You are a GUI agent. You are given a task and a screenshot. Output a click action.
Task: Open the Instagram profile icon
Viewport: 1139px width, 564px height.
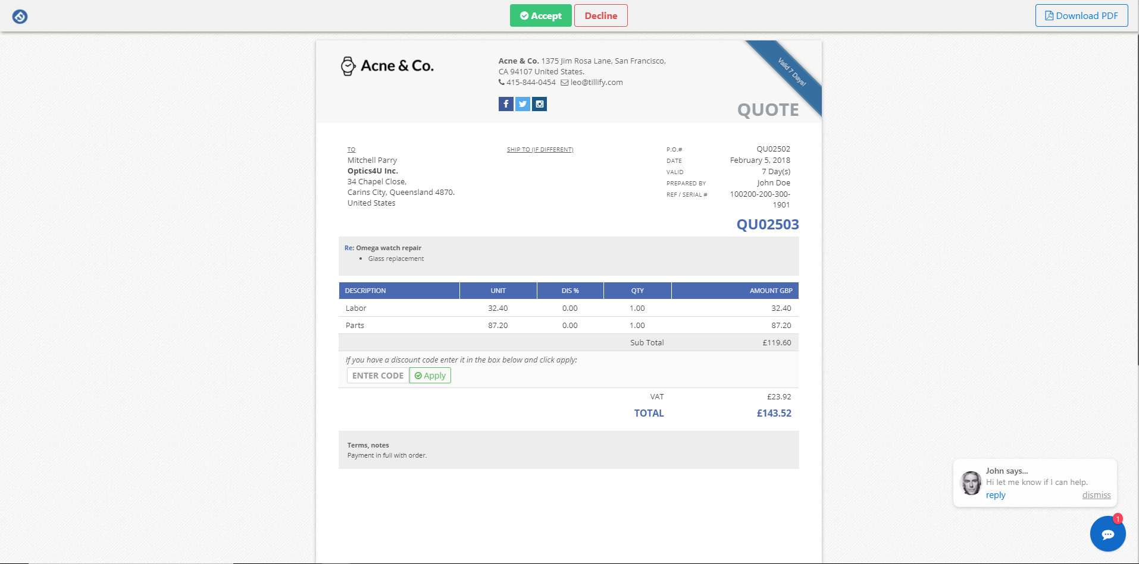point(539,104)
